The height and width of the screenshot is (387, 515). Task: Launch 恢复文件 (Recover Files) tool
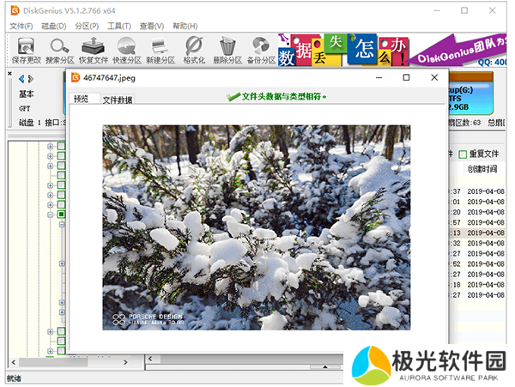pyautogui.click(x=94, y=51)
